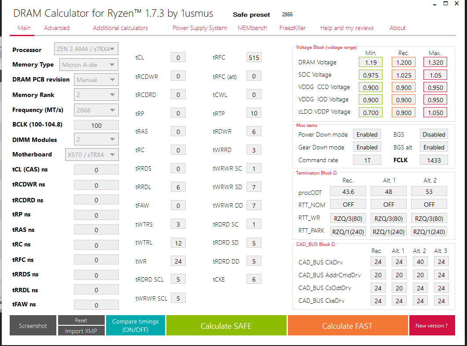The image size is (467, 346).
Task: Click CAD_BUS ClkDrv Alt. 2 value 40
Action: pyautogui.click(x=420, y=261)
